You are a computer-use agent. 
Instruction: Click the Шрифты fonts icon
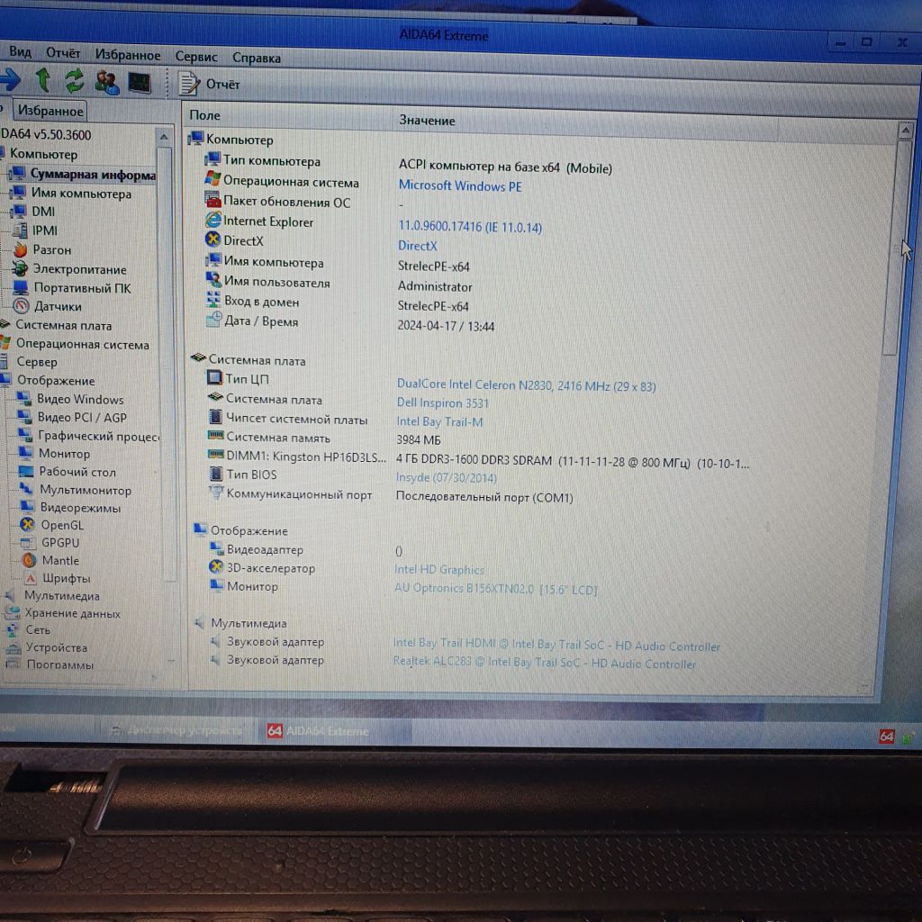pyautogui.click(x=31, y=578)
